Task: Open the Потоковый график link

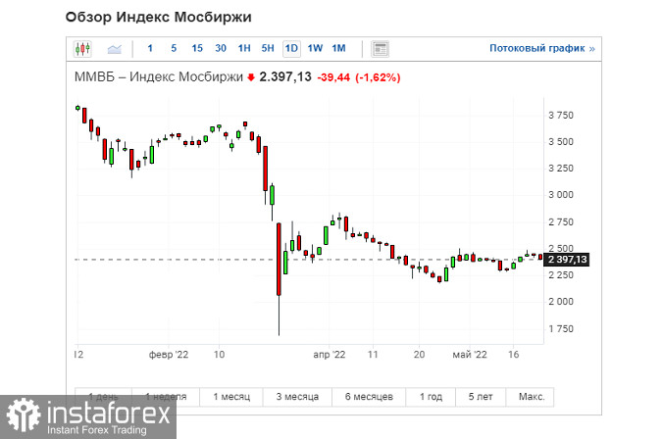Action: point(542,48)
